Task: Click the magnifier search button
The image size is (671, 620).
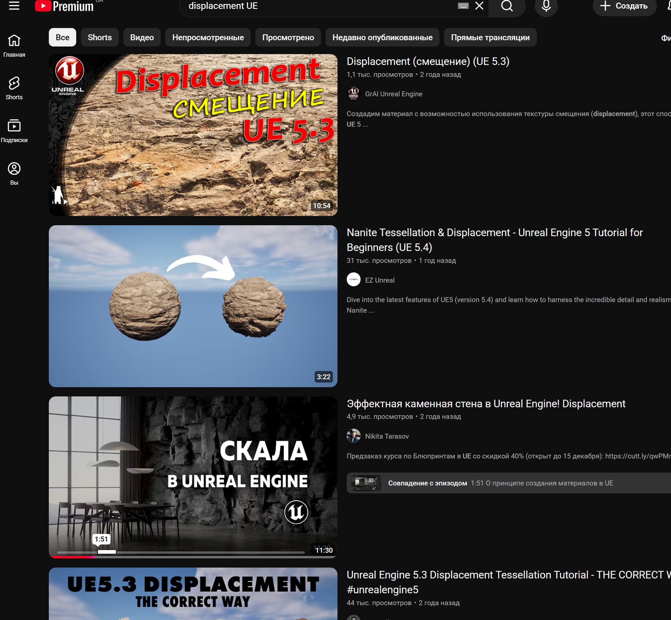Action: 507,6
